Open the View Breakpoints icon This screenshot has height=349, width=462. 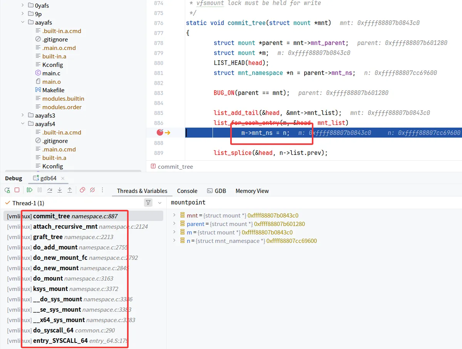[x=82, y=190]
